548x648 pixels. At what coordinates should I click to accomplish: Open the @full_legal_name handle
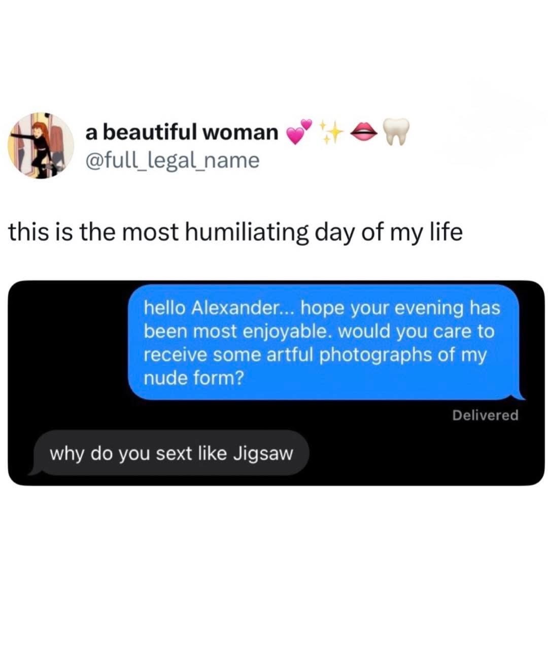[x=172, y=160]
